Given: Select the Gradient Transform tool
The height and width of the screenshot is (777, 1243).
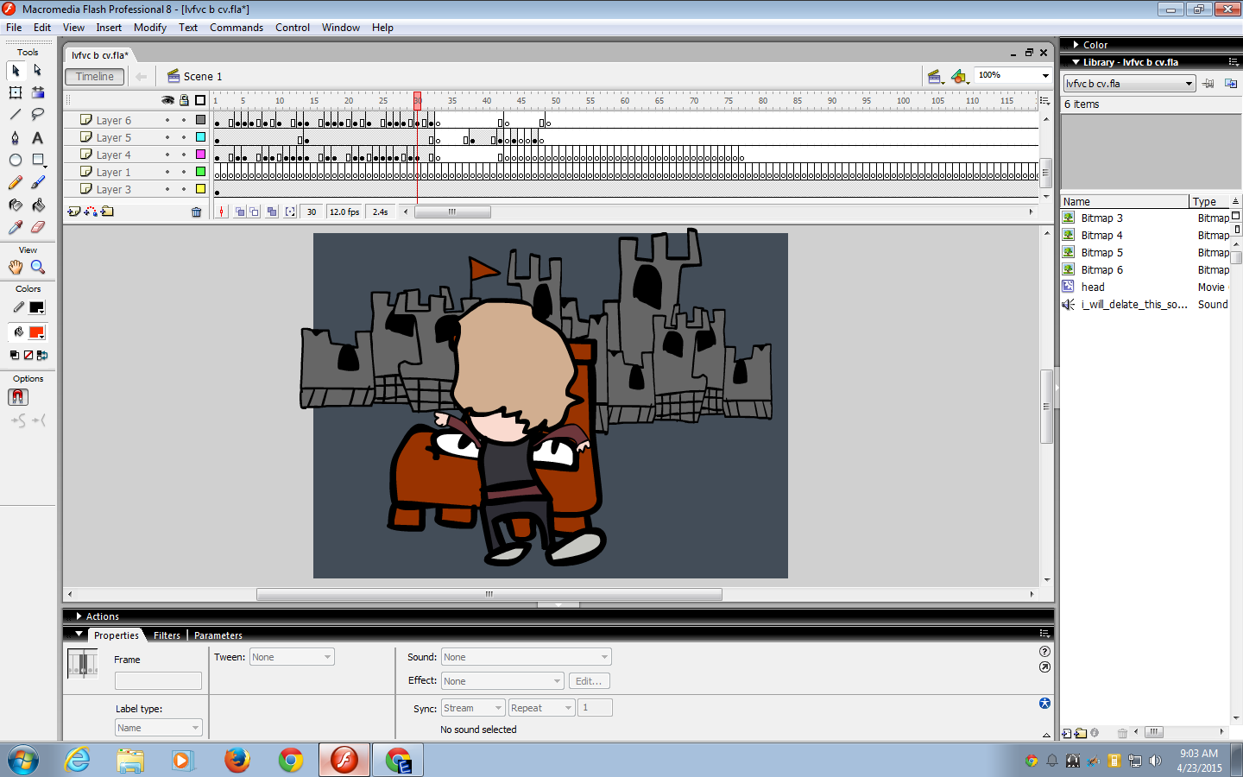Looking at the screenshot, I should 38,92.
